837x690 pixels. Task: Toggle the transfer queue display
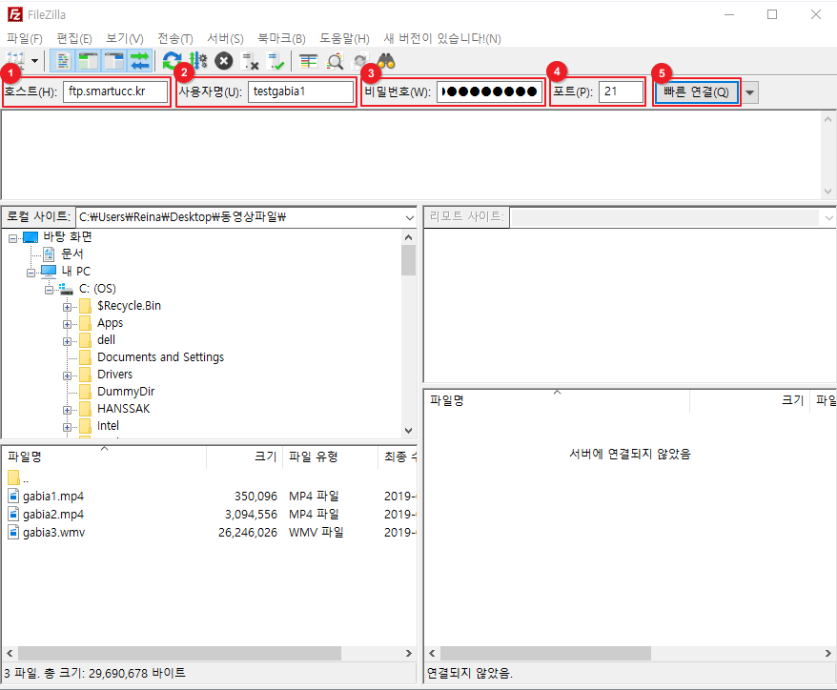click(x=140, y=61)
